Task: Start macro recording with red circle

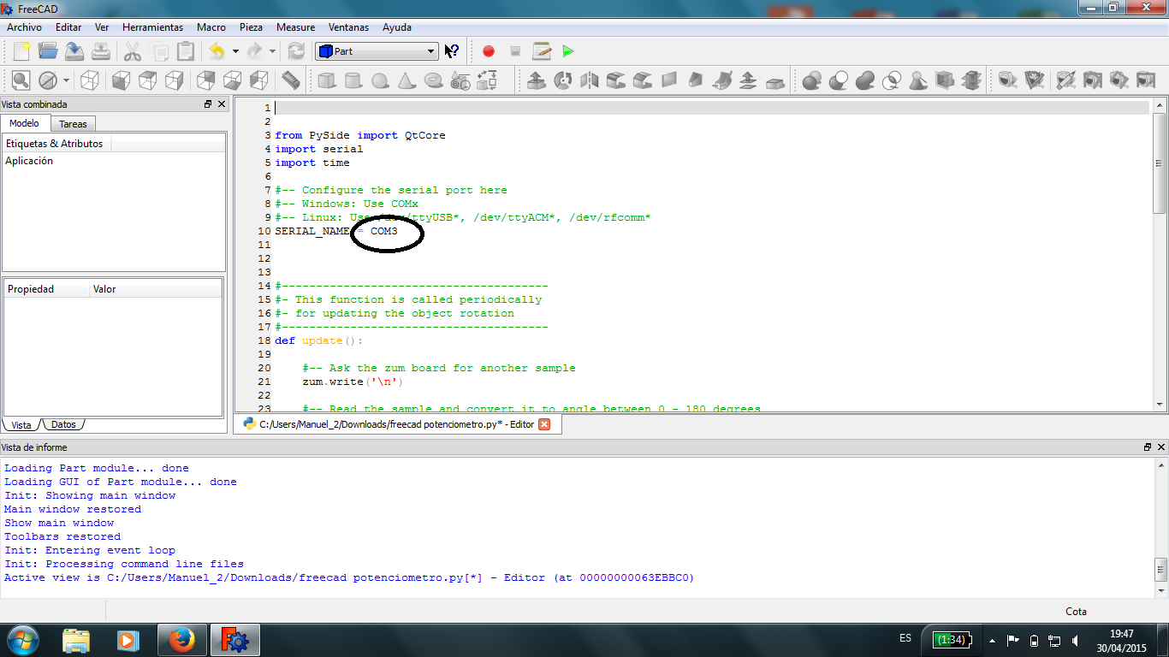Action: point(489,51)
